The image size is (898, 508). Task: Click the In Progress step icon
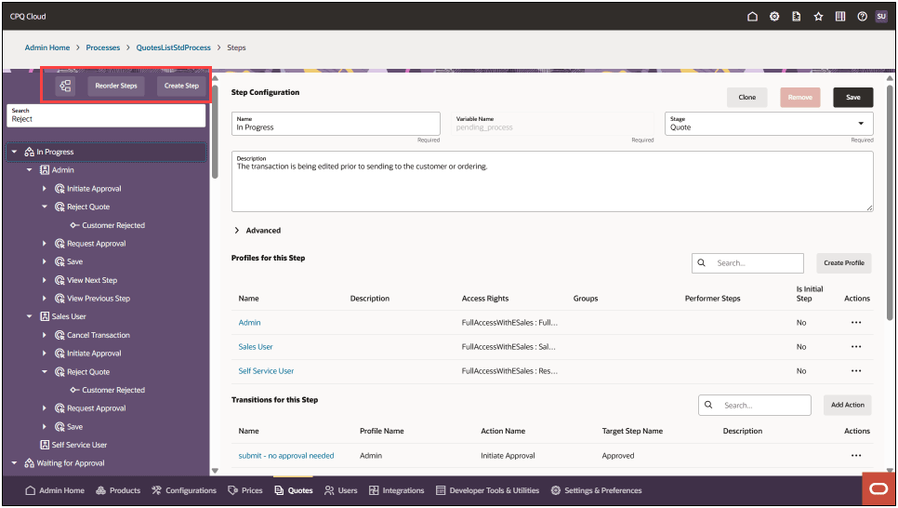(29, 152)
